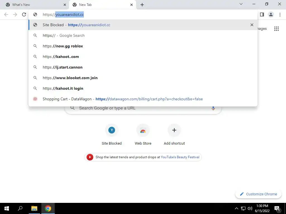Open the notification center icon
Image resolution: width=286 pixels, height=214 pixels.
click(x=277, y=208)
